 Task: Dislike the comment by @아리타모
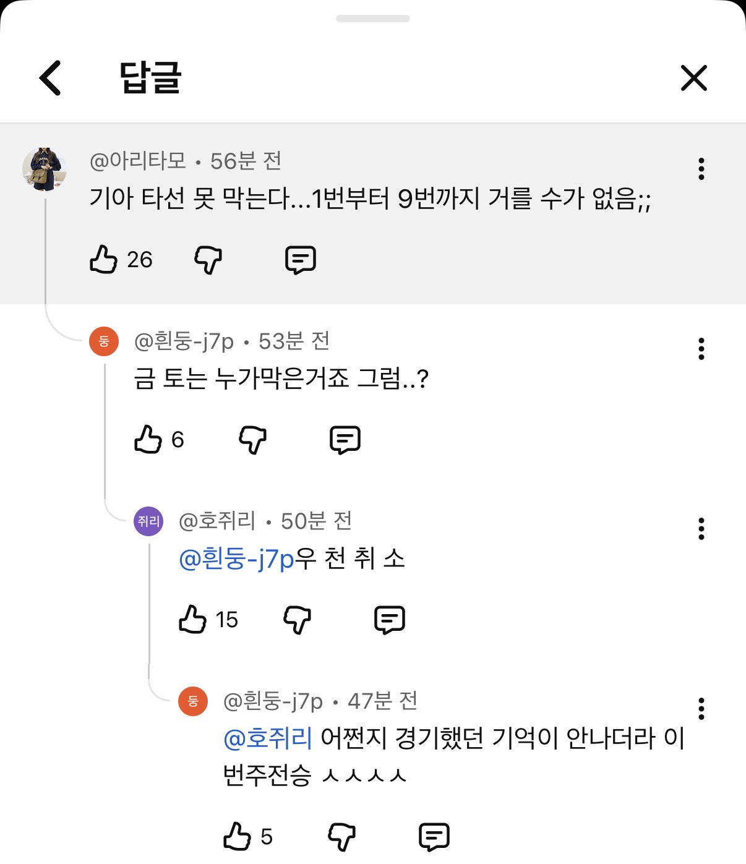point(208,260)
